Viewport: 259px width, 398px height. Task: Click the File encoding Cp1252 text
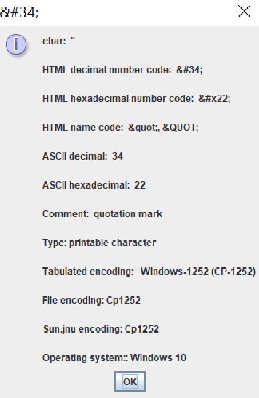[x=92, y=300]
